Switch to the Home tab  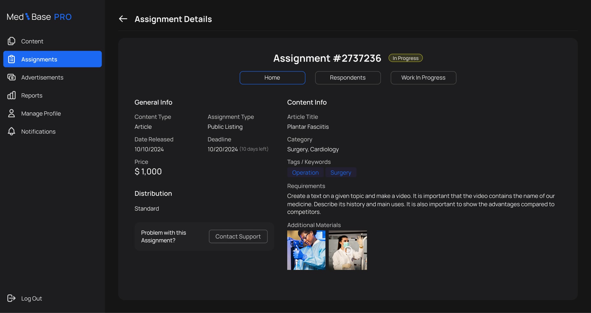tap(272, 78)
